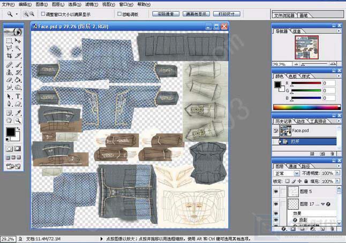Open the 文件(F) menu
Screen dimensions: 346x243
(8, 4)
